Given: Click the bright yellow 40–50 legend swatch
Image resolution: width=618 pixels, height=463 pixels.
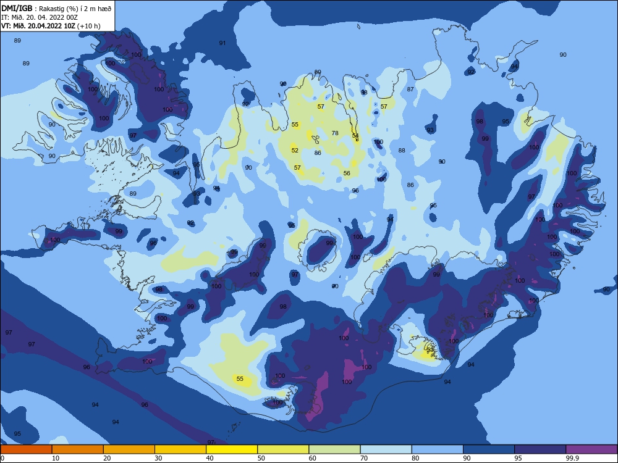Looking at the screenshot, I should (x=232, y=449).
